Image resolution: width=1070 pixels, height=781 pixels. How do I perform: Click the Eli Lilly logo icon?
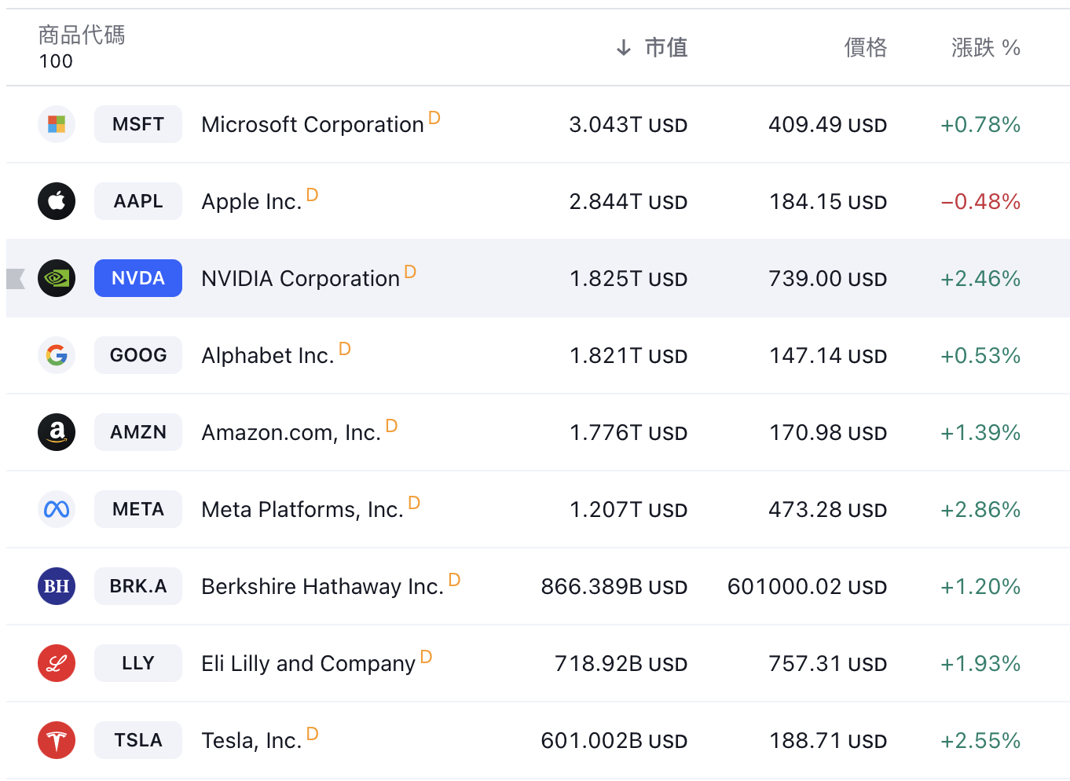(x=57, y=663)
